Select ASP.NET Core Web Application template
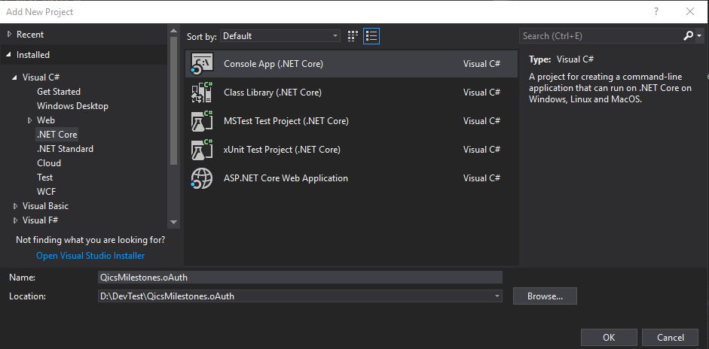Screen dimensions: 709x349 coord(351,178)
